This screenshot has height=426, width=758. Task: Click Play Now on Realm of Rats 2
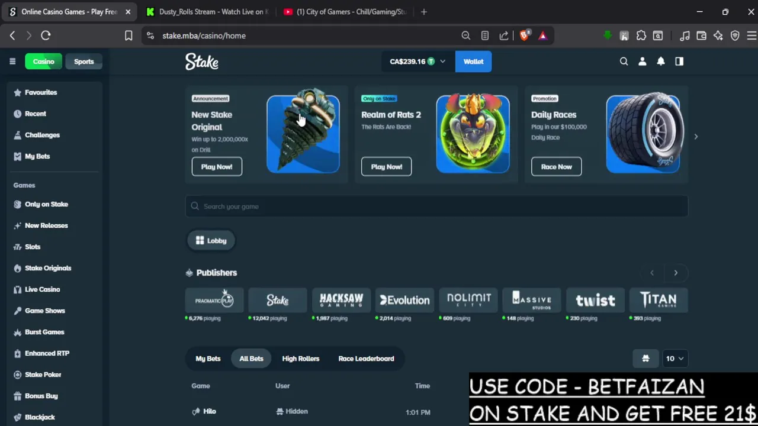coord(387,167)
